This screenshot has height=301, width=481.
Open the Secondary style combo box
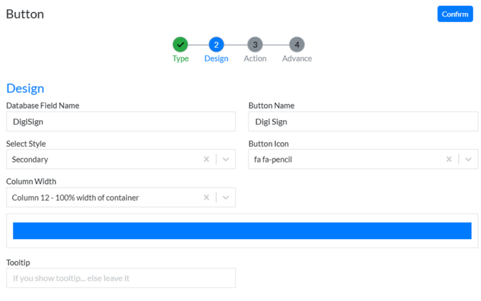(102, 159)
